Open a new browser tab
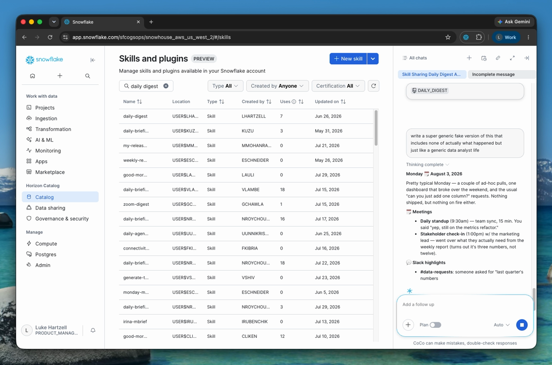The height and width of the screenshot is (365, 552). [151, 22]
